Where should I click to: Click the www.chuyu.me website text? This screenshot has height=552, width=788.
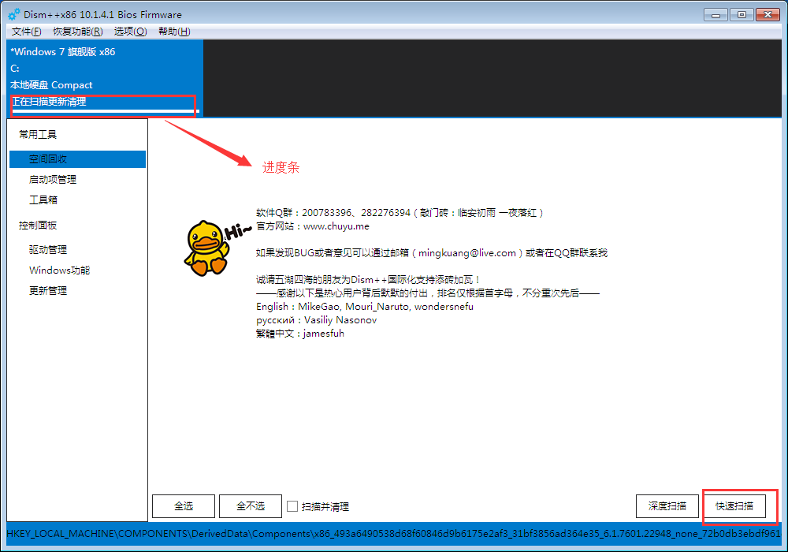coord(336,226)
